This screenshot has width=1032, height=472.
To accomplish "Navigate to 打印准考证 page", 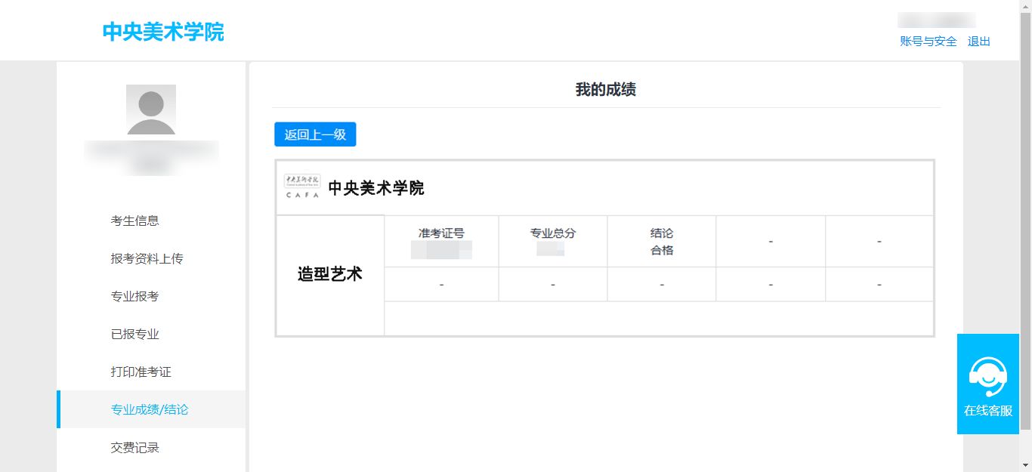I will [141, 372].
